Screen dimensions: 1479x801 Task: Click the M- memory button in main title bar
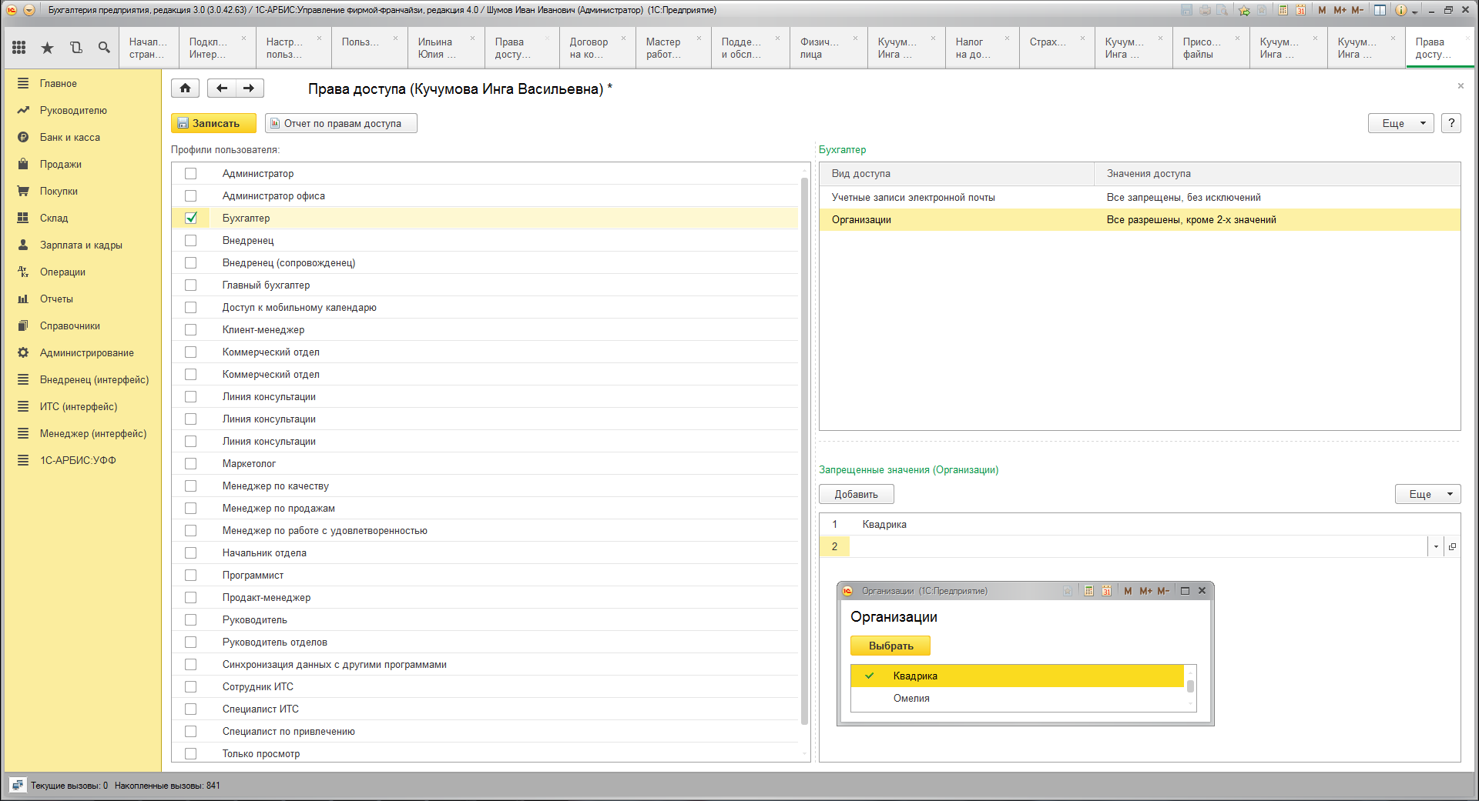[x=1357, y=10]
